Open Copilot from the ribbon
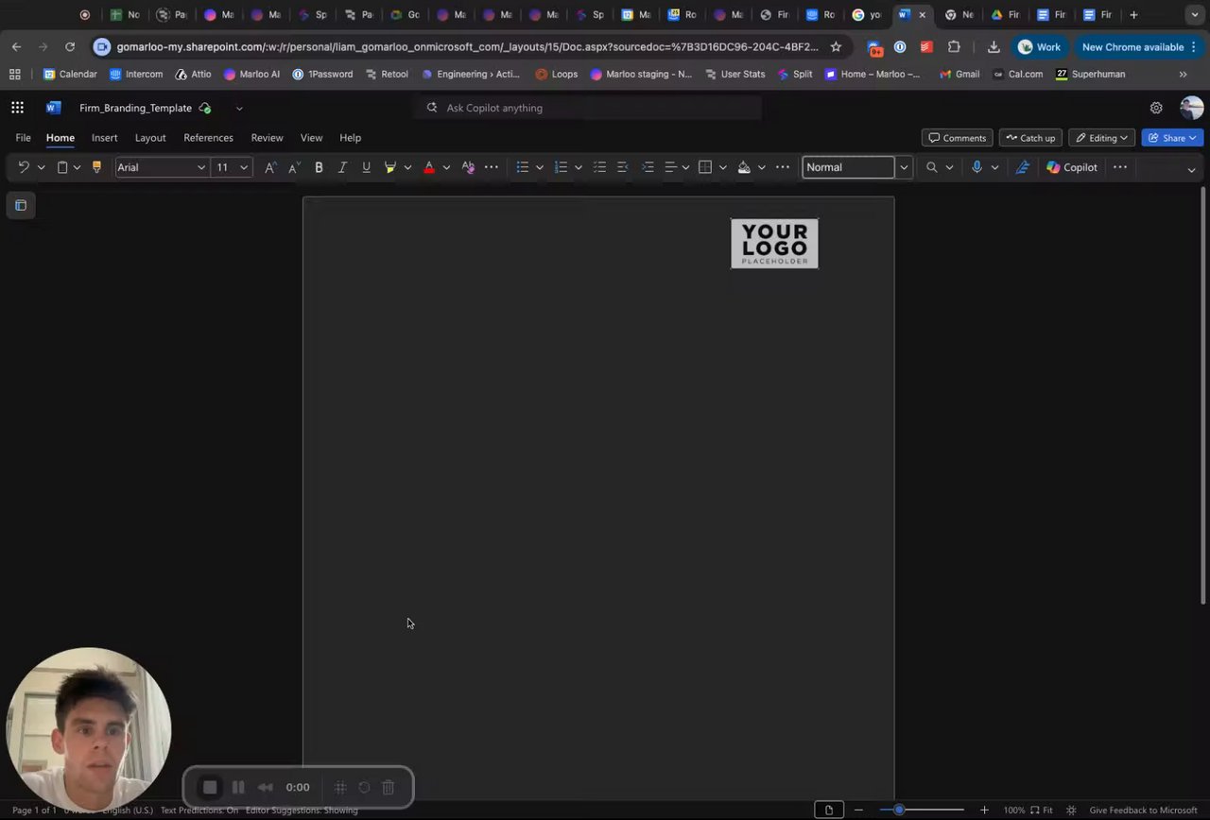The image size is (1210, 820). [x=1072, y=167]
